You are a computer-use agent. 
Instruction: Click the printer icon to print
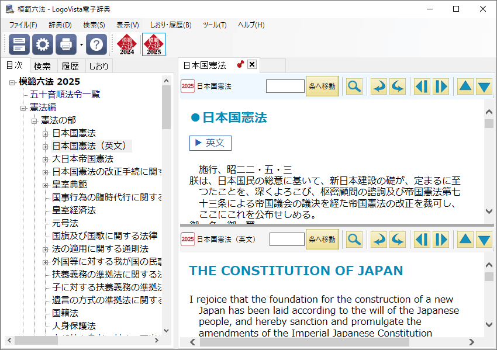pyautogui.click(x=65, y=44)
